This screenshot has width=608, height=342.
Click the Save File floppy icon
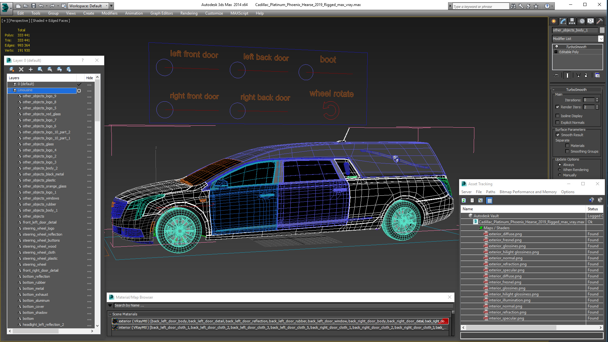(33, 6)
